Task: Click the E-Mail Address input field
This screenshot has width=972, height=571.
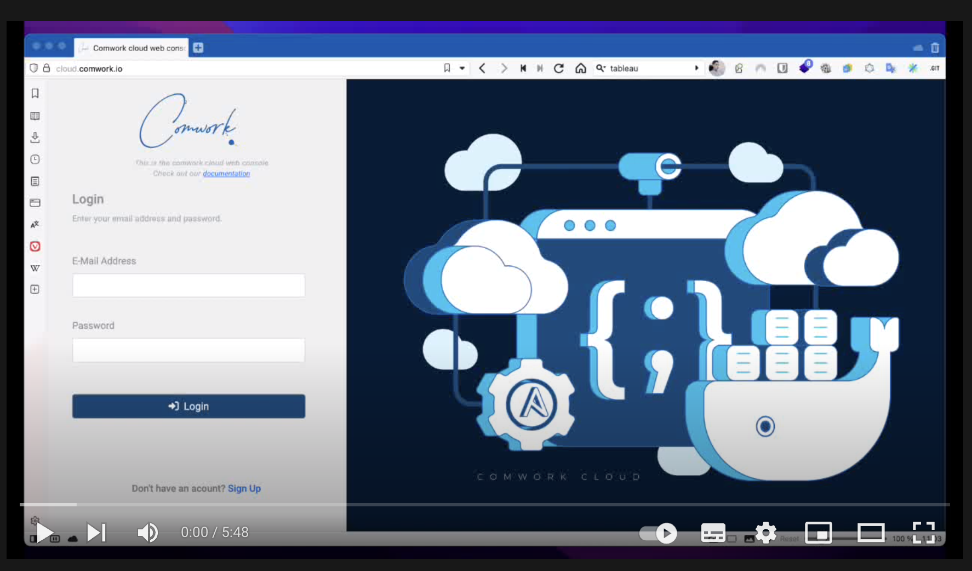Action: 188,285
